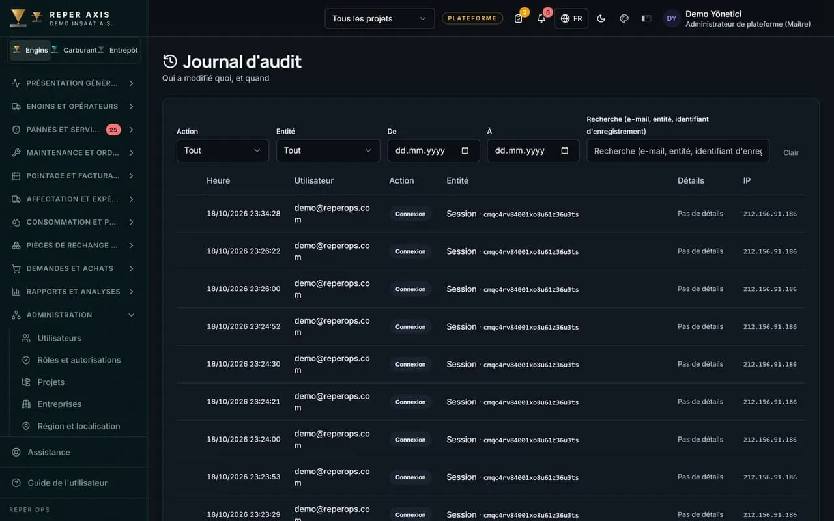
Task: Click the Clair reset filter button
Action: (x=791, y=152)
